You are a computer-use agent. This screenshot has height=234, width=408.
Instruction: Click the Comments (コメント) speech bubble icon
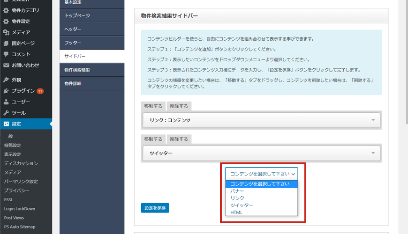[x=6, y=54]
